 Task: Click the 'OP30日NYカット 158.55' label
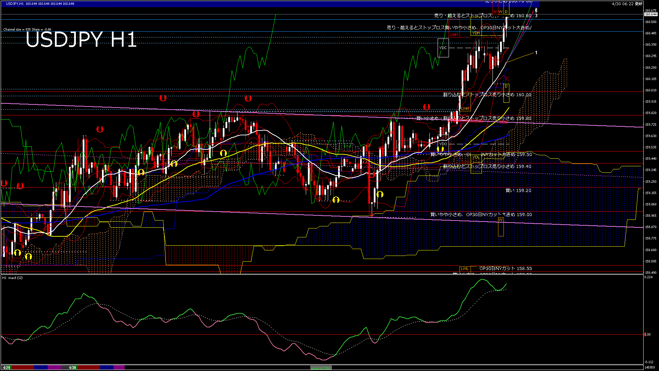(506, 268)
